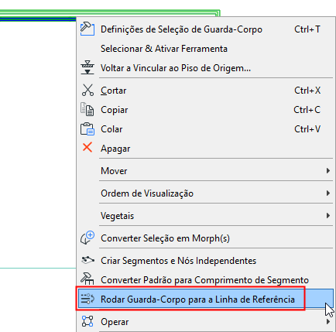Expand the Ordem de Visualização submenu arrow
This screenshot has height=332, width=336.
[x=328, y=193]
